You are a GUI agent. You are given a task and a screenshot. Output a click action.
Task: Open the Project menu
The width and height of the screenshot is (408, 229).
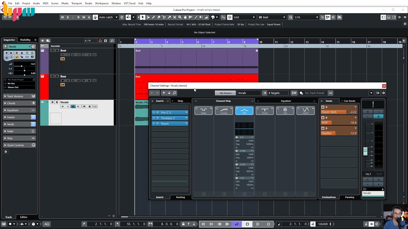[x=26, y=3]
